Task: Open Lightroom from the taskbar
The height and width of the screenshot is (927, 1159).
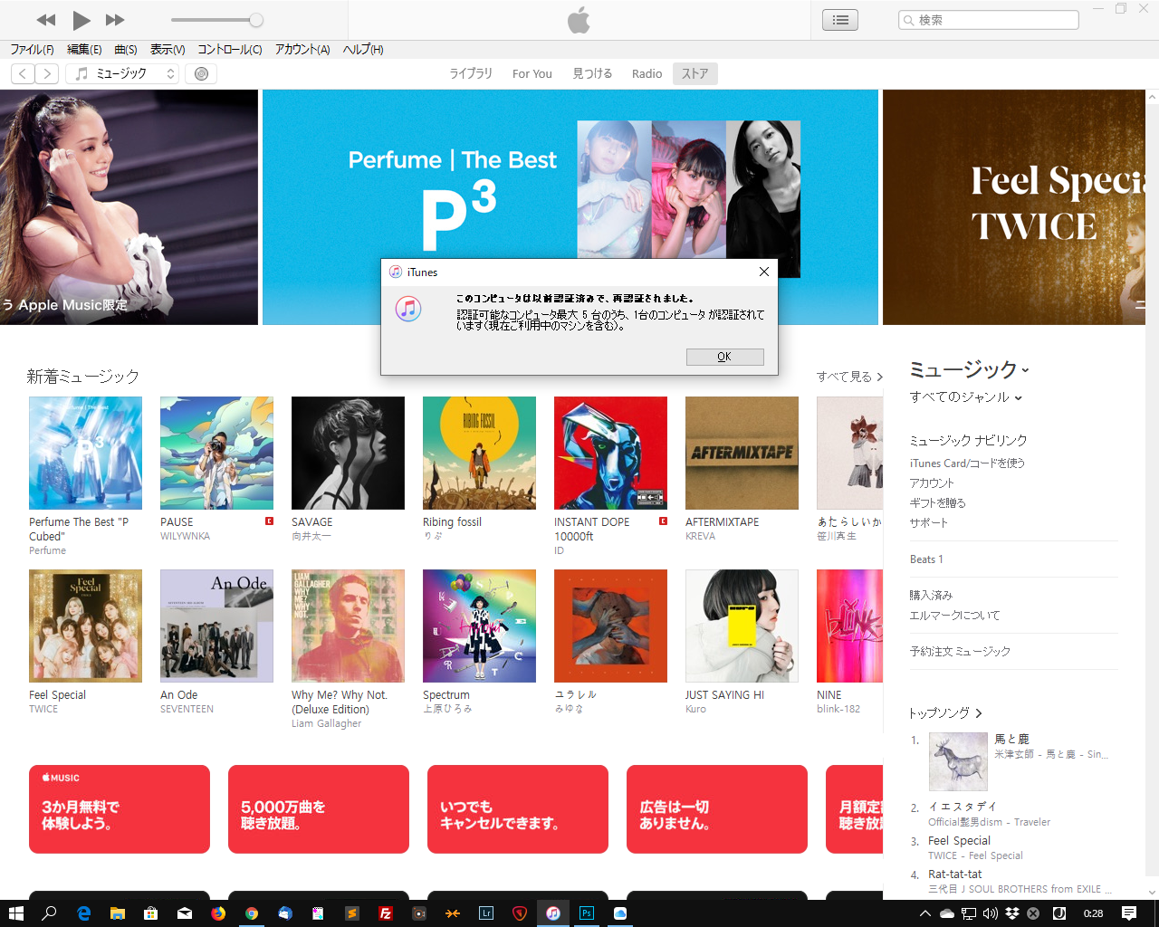Action: click(486, 913)
